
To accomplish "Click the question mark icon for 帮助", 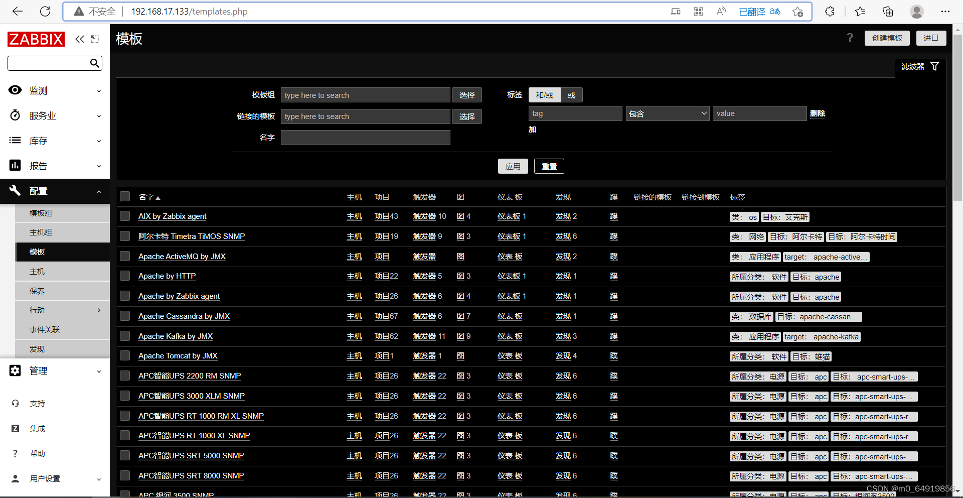I will click(x=15, y=453).
